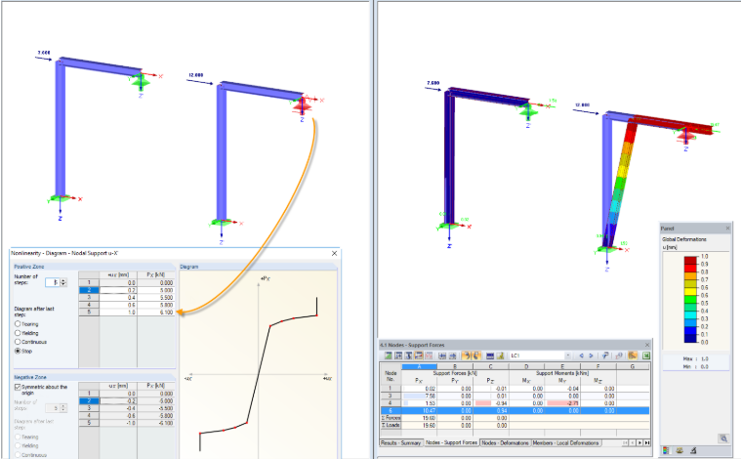Click Positive Zone number of steps field
742x459 pixels.
[x=53, y=282]
